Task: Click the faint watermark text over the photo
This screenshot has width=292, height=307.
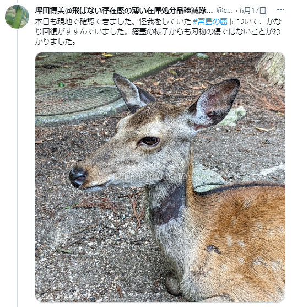Action: [163, 177]
